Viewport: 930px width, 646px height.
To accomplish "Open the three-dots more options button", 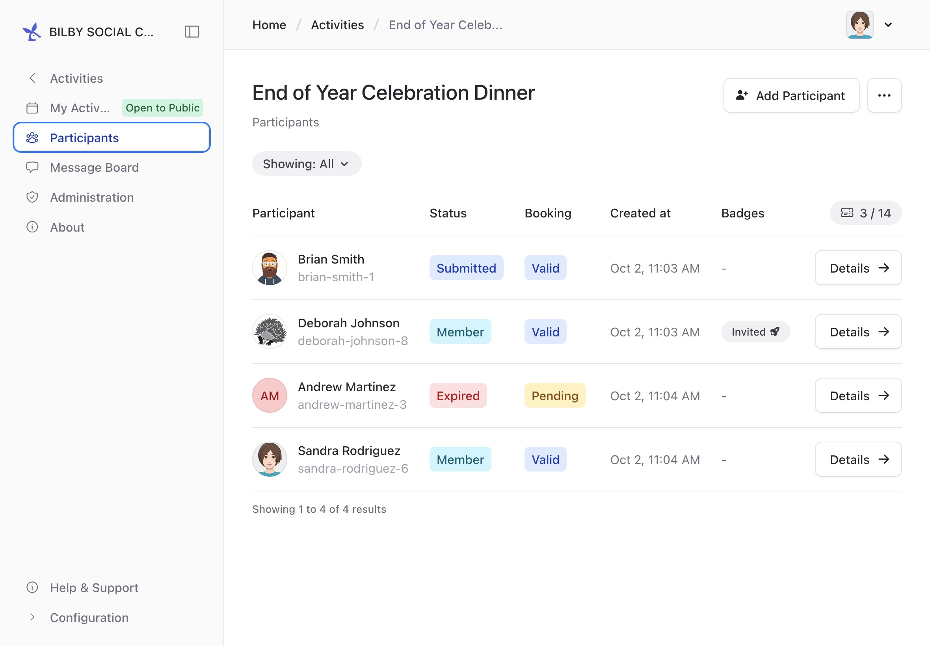I will [884, 96].
